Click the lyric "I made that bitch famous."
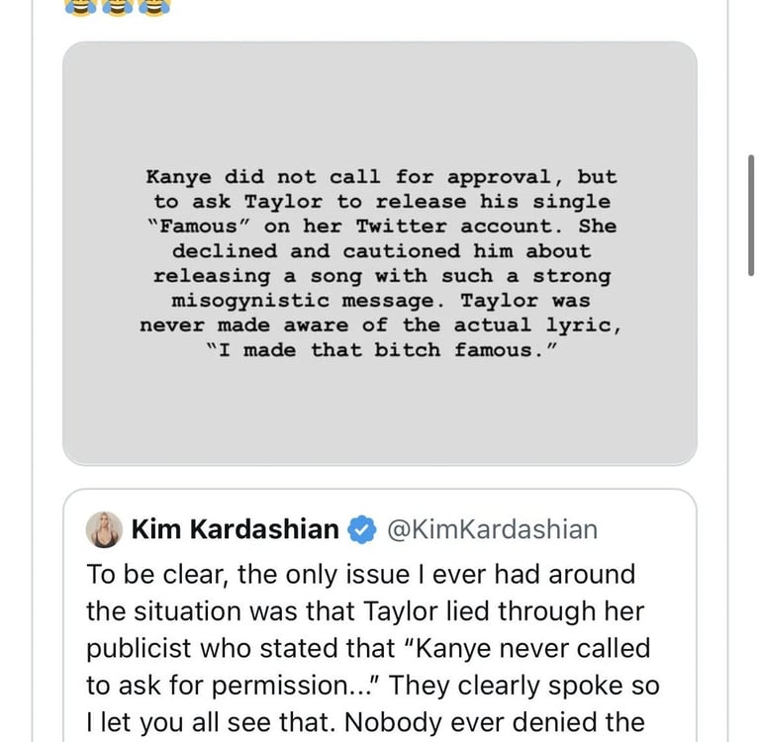The height and width of the screenshot is (742, 760). pyautogui.click(x=381, y=350)
